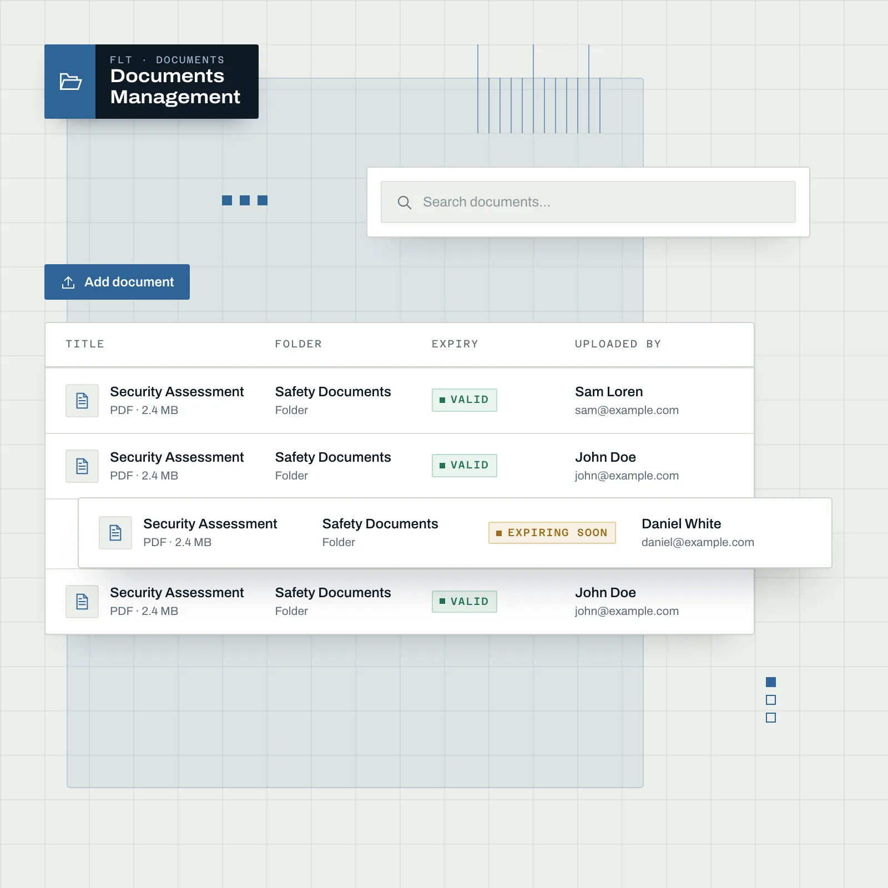Click the file icon beside the first John Doe document
888x888 pixels.
click(x=82, y=466)
